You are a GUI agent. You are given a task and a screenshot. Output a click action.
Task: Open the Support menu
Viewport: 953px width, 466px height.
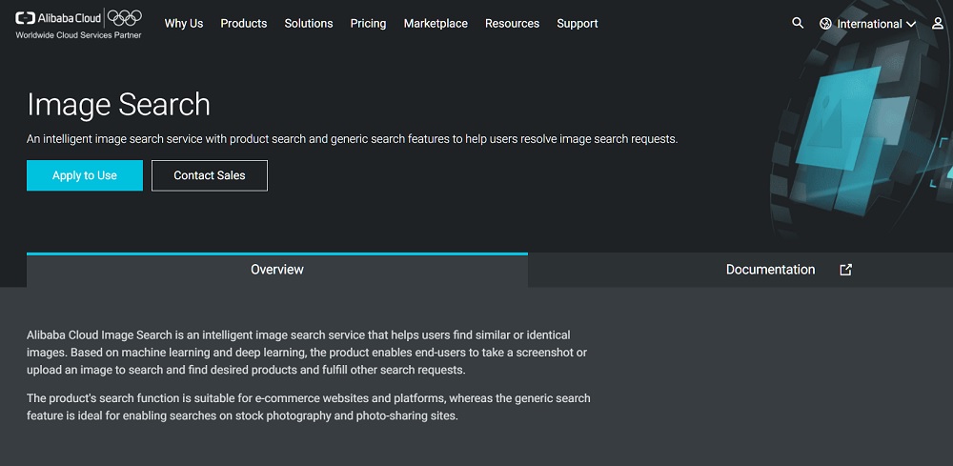(x=578, y=24)
